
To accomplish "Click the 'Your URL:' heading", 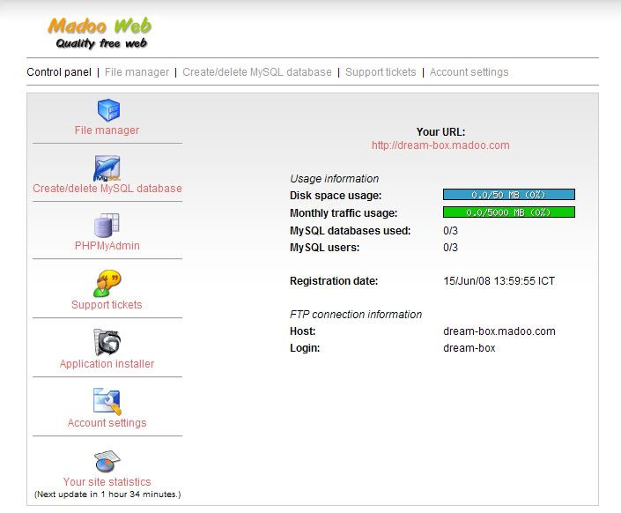I will coord(440,132).
